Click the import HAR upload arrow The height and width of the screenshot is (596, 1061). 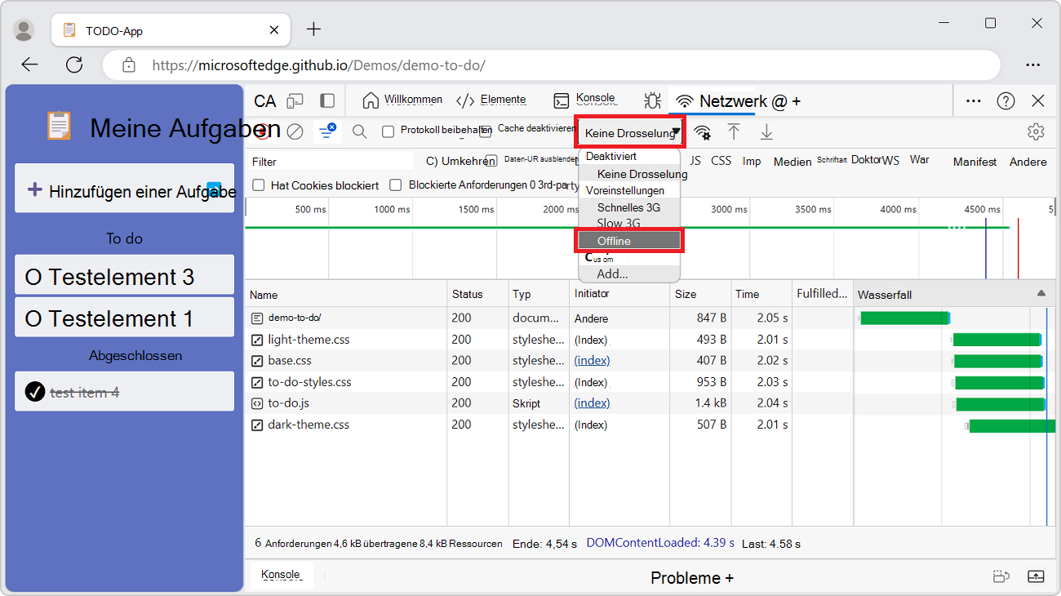tap(734, 132)
